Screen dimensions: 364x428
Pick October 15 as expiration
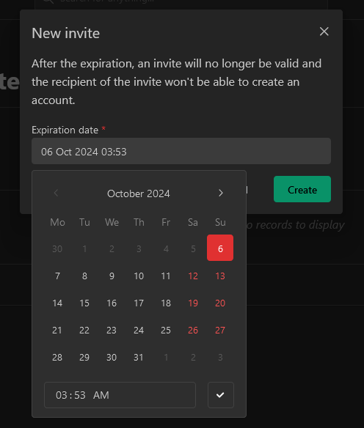coord(84,303)
